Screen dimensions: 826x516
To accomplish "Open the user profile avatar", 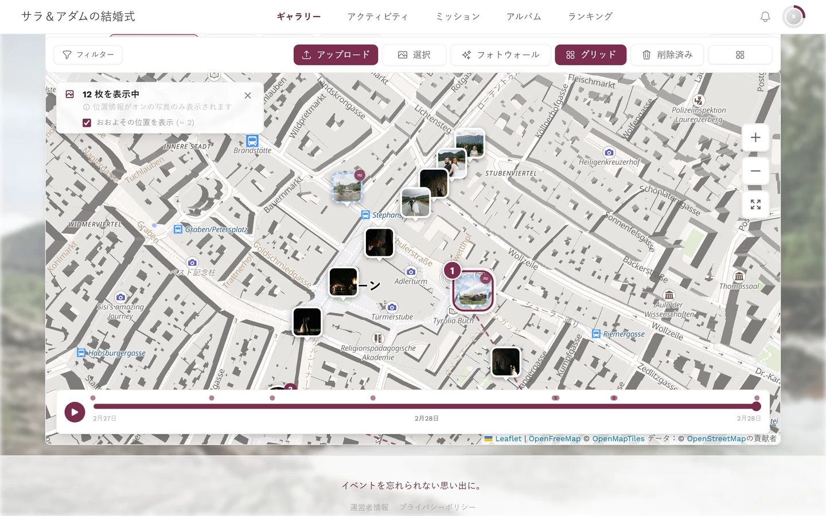I will [794, 17].
